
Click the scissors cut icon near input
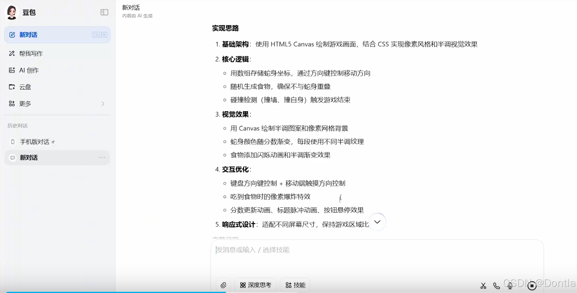483,286
